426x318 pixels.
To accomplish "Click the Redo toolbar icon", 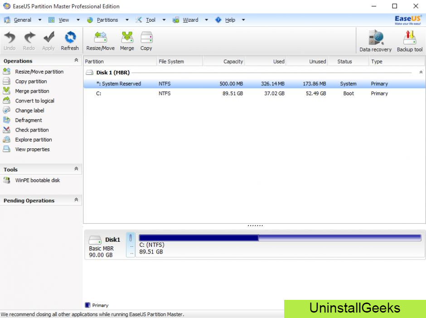I will 29,38.
